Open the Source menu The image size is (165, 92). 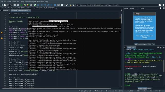(x=14, y=2)
